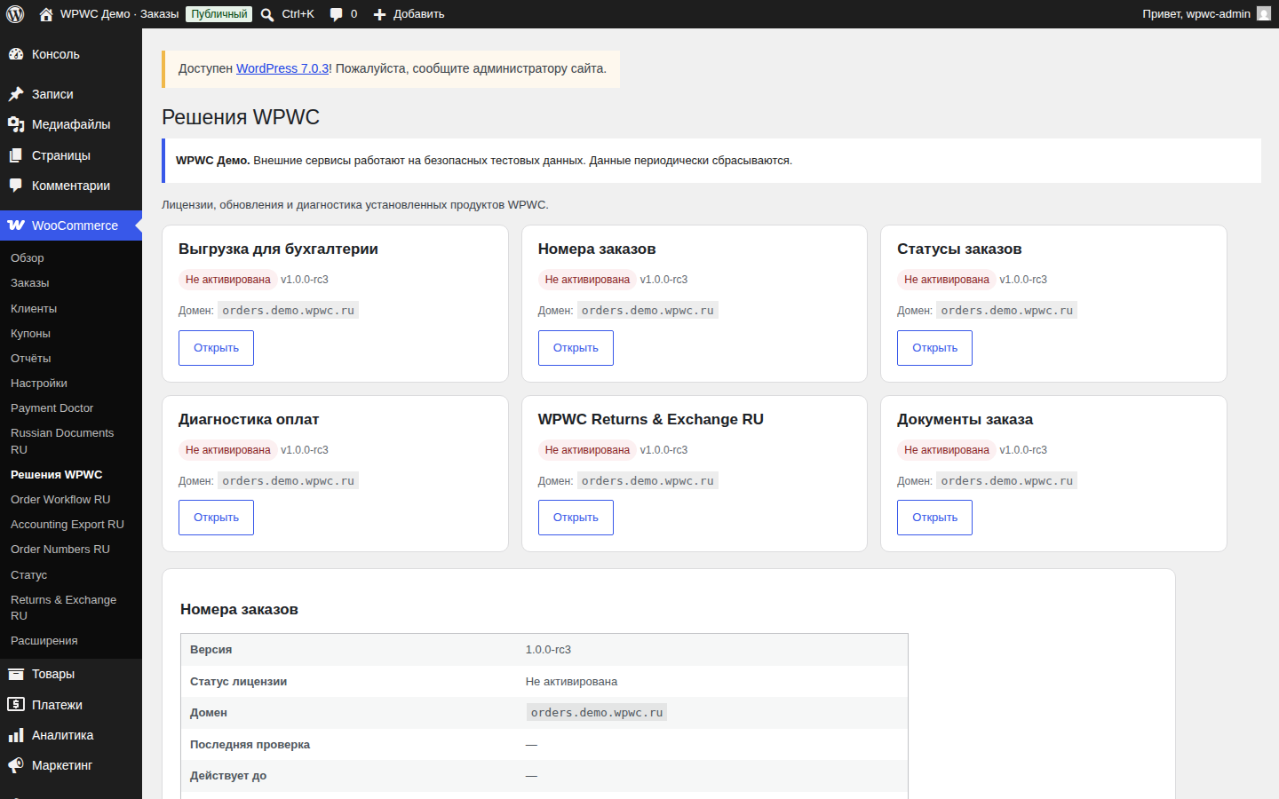1279x799 pixels.
Task: Open the search magnifier icon (Ctrl+K)
Action: pos(267,14)
